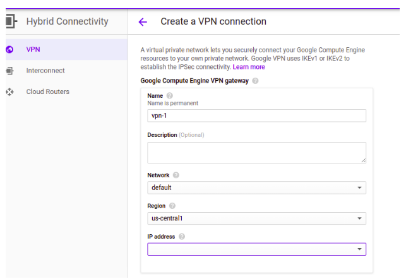The image size is (406, 279).
Task: Follow the Learn more link
Action: 249,67
